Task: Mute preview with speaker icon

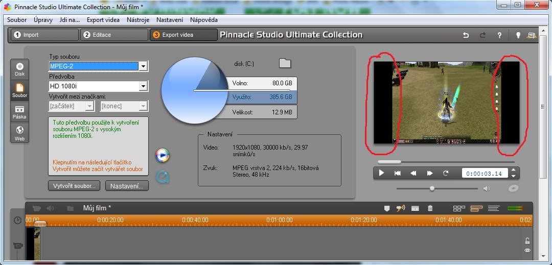Action: click(487, 189)
